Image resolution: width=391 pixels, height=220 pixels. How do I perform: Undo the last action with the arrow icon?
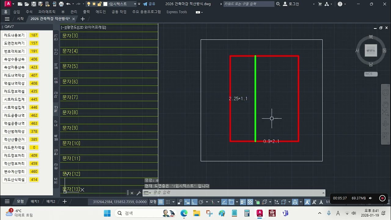click(68, 4)
